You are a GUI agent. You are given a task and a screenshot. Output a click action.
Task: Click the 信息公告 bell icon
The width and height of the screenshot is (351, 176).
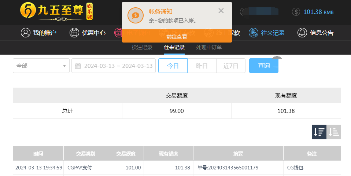point(302,33)
